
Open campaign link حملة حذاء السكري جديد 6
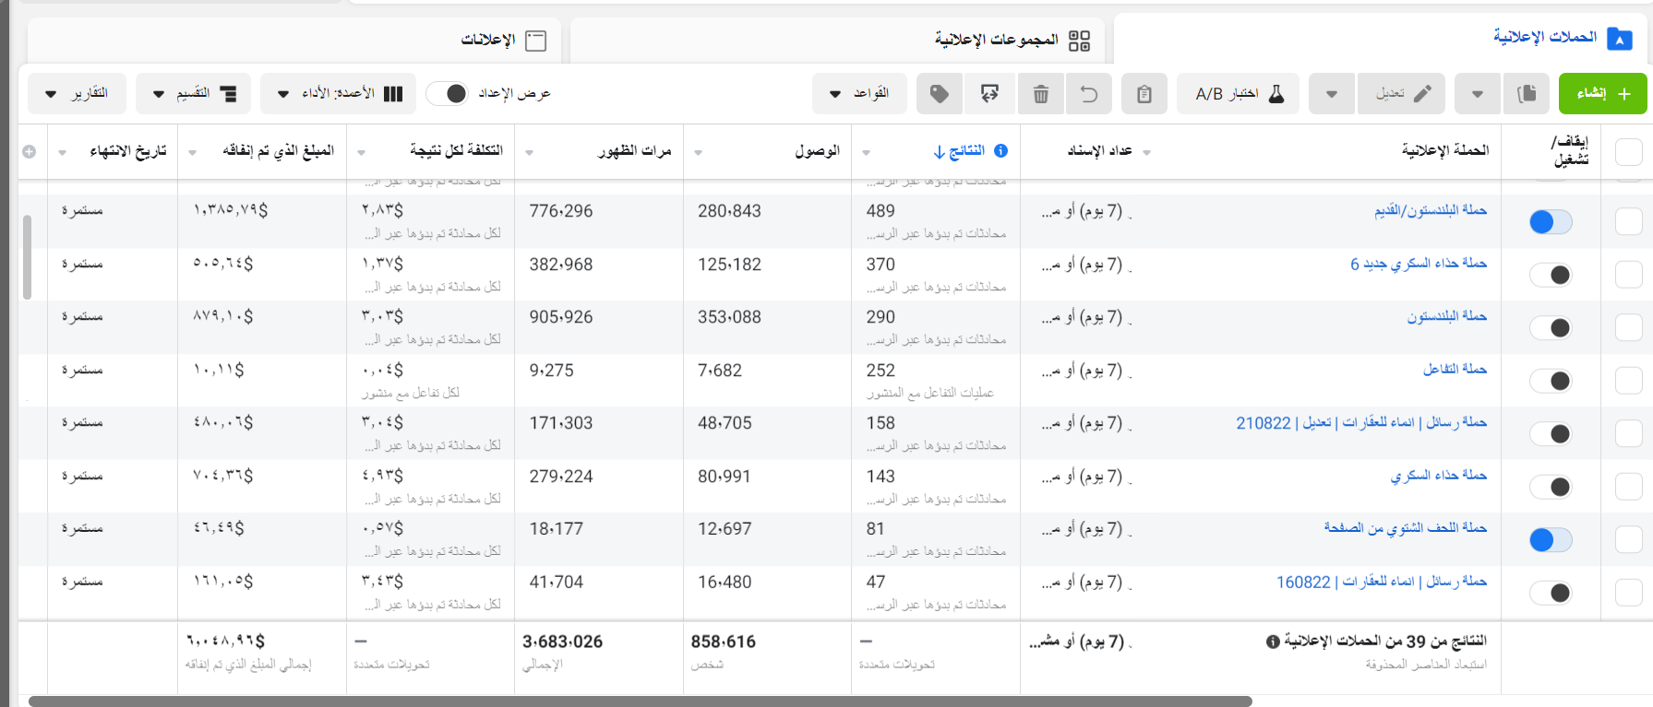[x=1418, y=264]
